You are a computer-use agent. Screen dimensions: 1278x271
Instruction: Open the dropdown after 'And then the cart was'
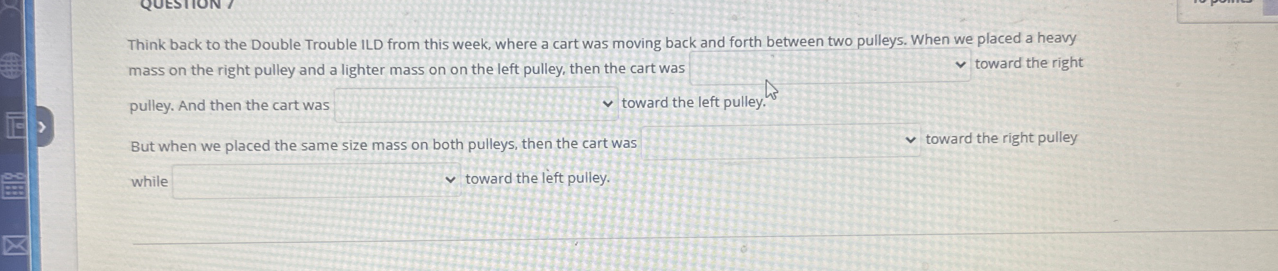click(476, 104)
